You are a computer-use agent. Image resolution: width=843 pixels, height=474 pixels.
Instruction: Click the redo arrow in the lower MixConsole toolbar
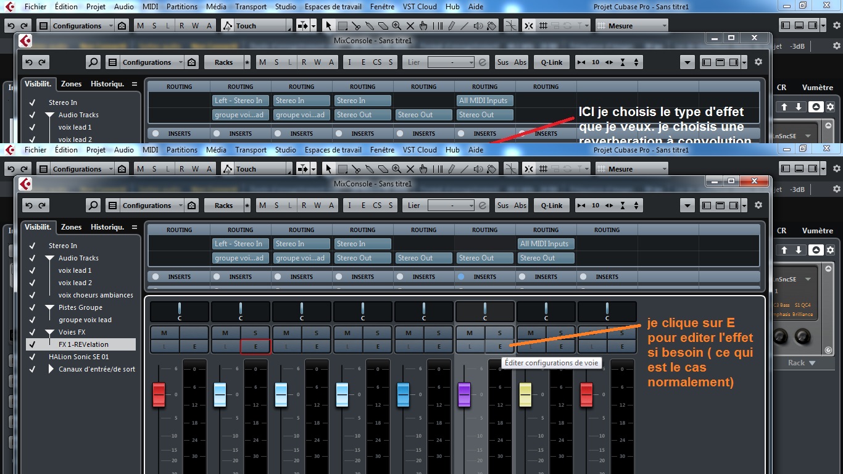[x=41, y=206]
